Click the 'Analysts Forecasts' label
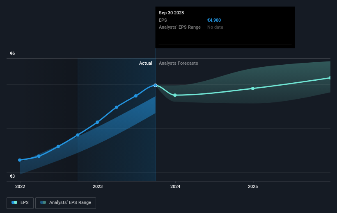The image size is (337, 213). 179,63
